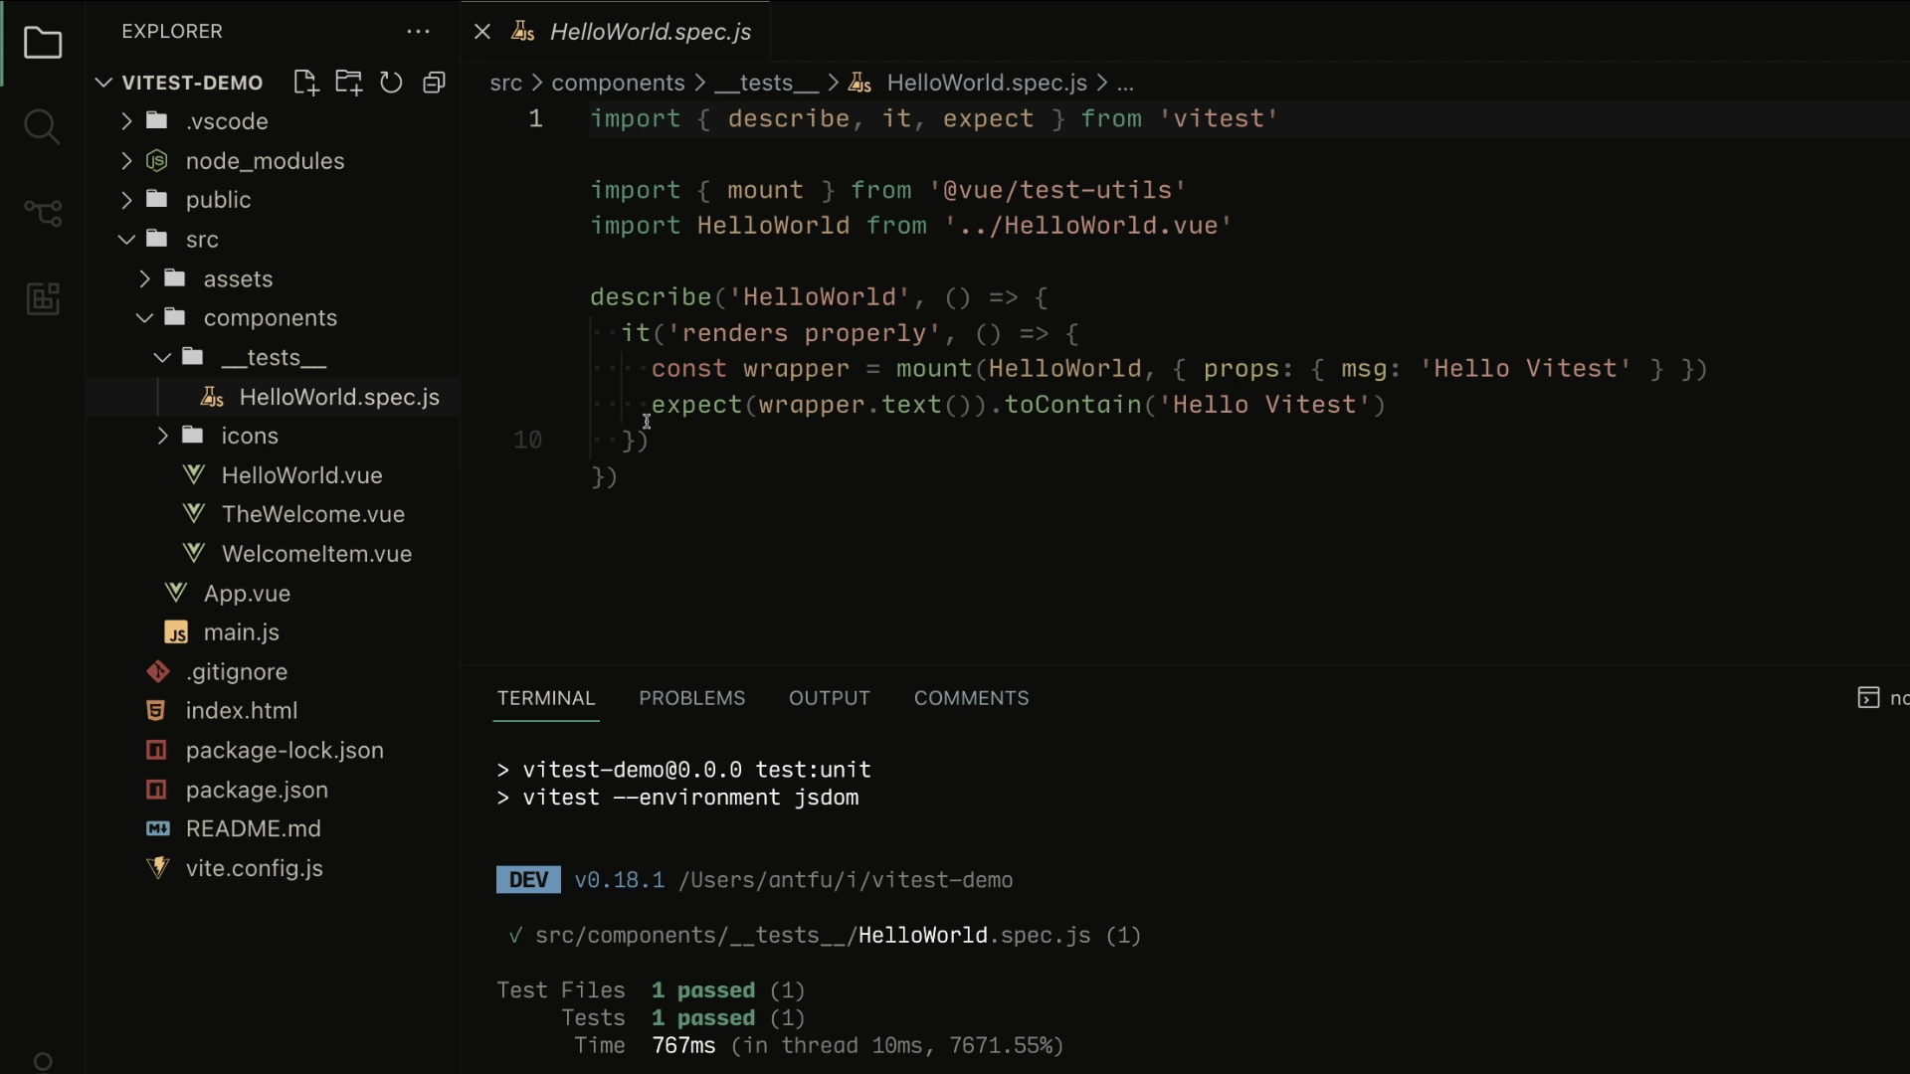The image size is (1910, 1074).
Task: Open the Source Control view icon
Action: (x=42, y=212)
